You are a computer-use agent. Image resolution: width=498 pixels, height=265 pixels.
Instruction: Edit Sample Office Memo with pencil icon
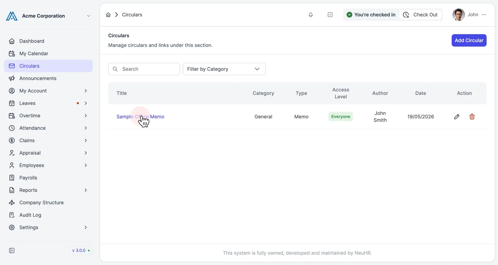pyautogui.click(x=456, y=117)
